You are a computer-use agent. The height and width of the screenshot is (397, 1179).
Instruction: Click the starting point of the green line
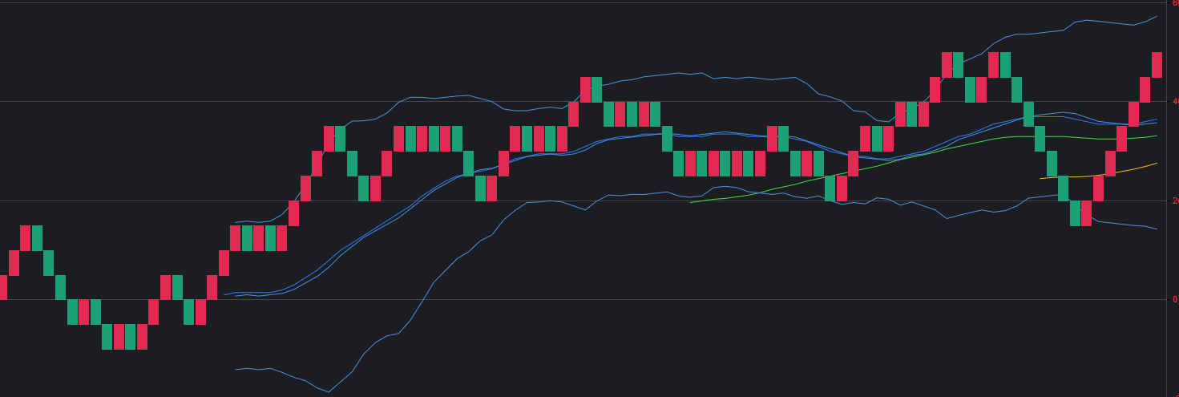[x=691, y=202]
